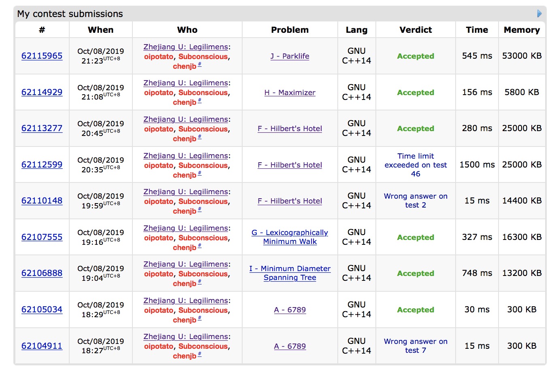The height and width of the screenshot is (369, 550).
Task: View the Time limit exceeded on test 46 verdict
Action: [416, 165]
